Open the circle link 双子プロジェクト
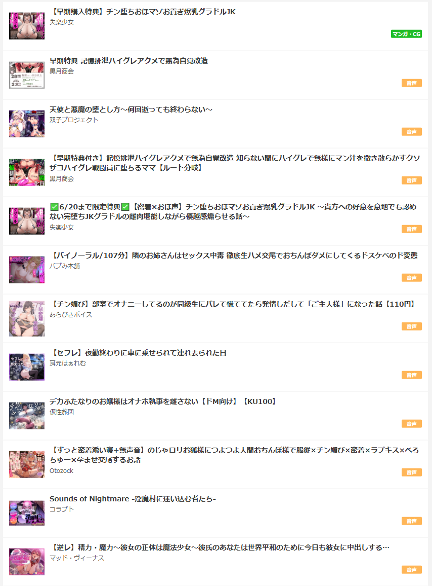432x586 pixels. [x=74, y=120]
